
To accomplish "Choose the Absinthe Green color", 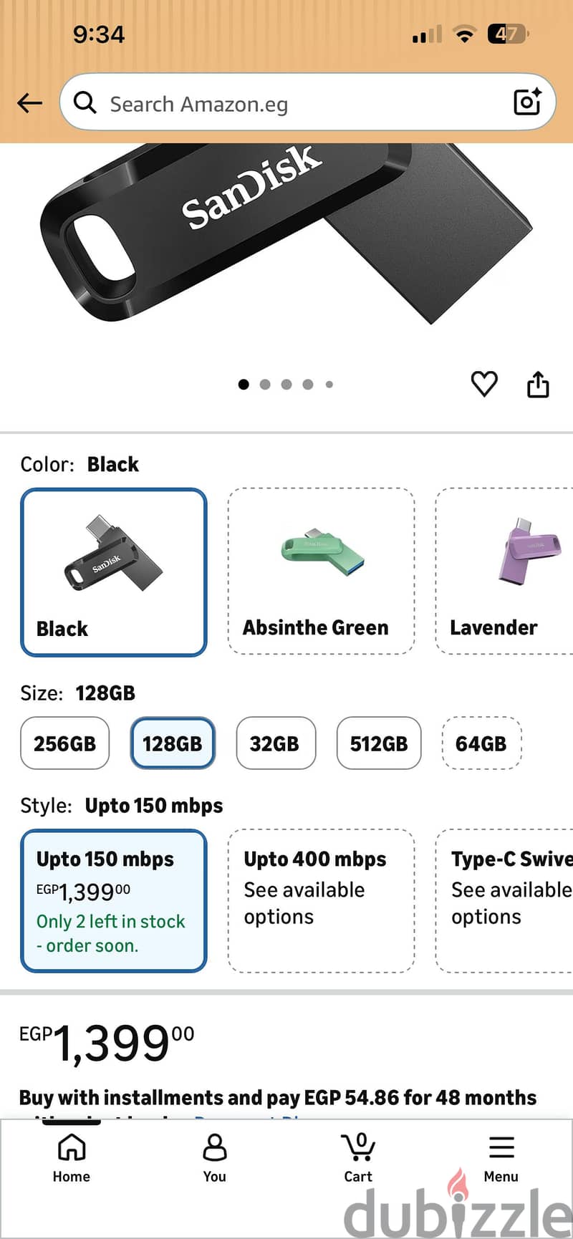I will (x=321, y=572).
